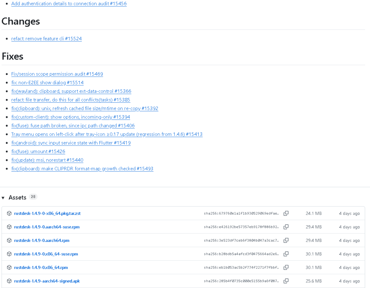Download rustdesk-1.4.9-0.aarch64-suse.rpm
Viewport: 370px width, 288px height.
47,227
